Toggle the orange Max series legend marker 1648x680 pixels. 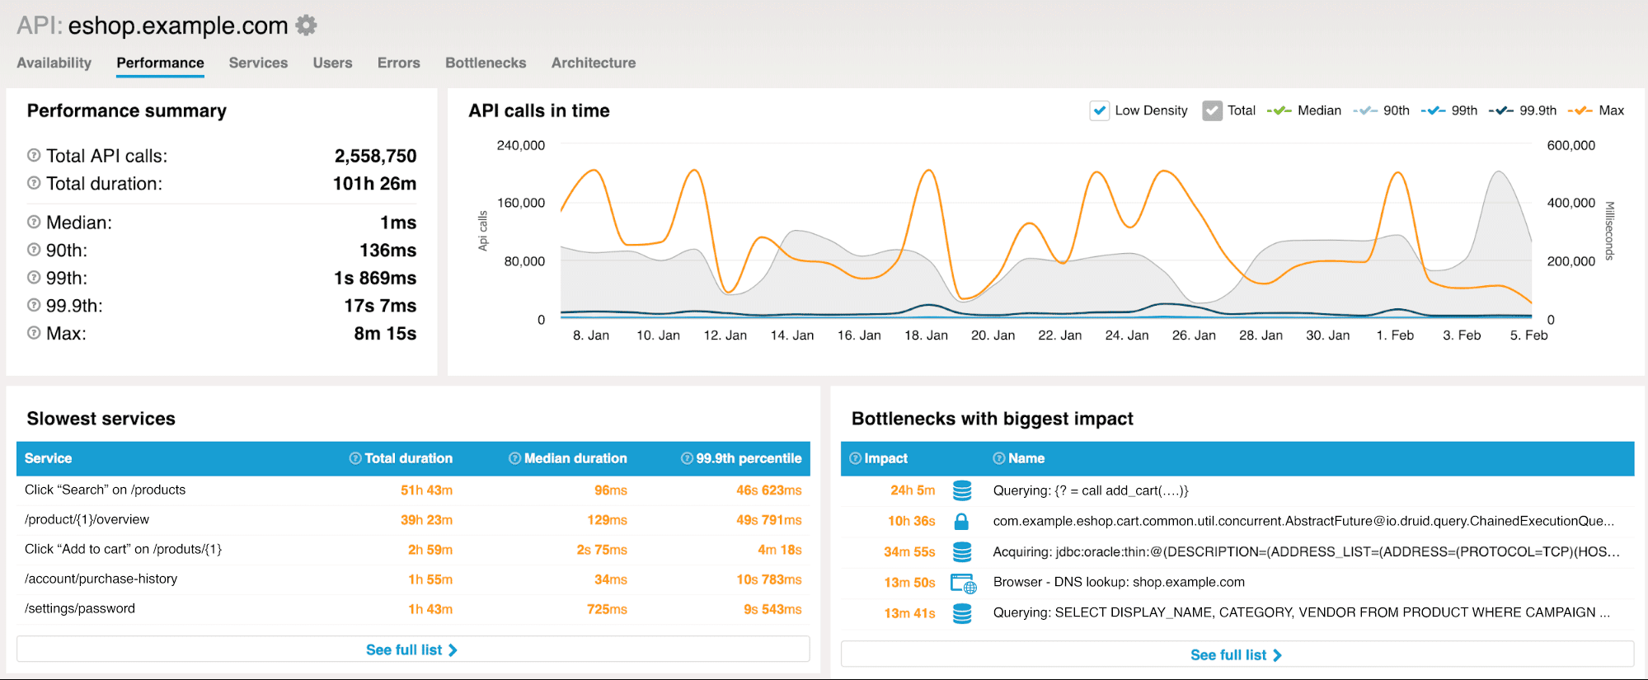1580,110
